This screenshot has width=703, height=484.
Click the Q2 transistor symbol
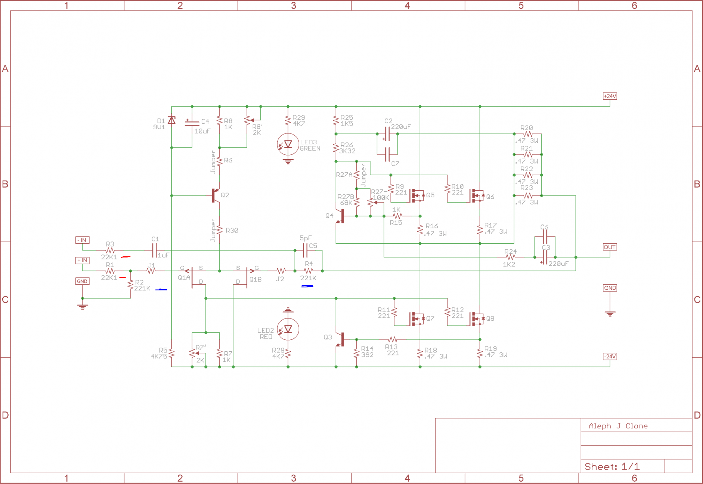click(x=216, y=195)
